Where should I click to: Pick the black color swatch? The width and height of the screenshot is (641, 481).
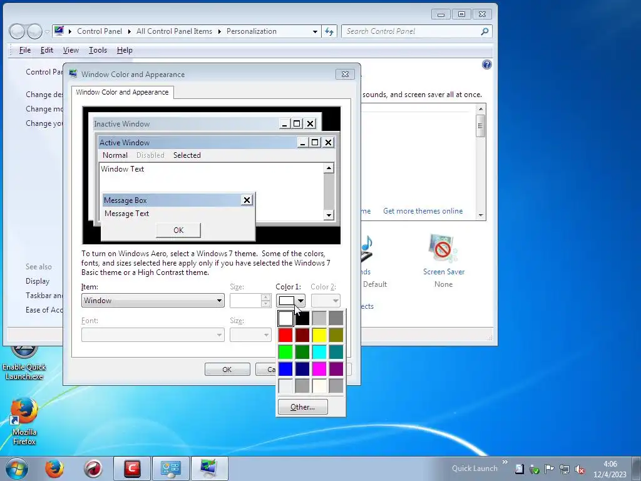tap(302, 318)
